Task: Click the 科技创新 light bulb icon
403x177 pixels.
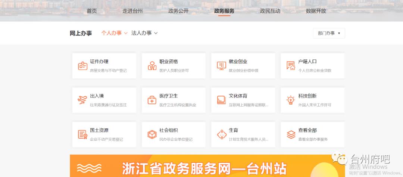Action: pyautogui.click(x=291, y=100)
